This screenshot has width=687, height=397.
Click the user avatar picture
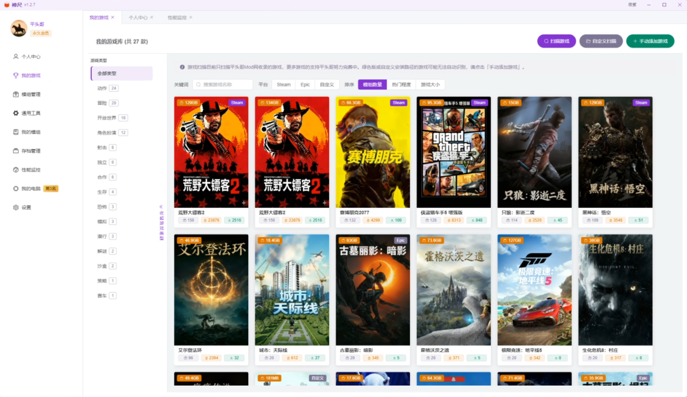(19, 29)
